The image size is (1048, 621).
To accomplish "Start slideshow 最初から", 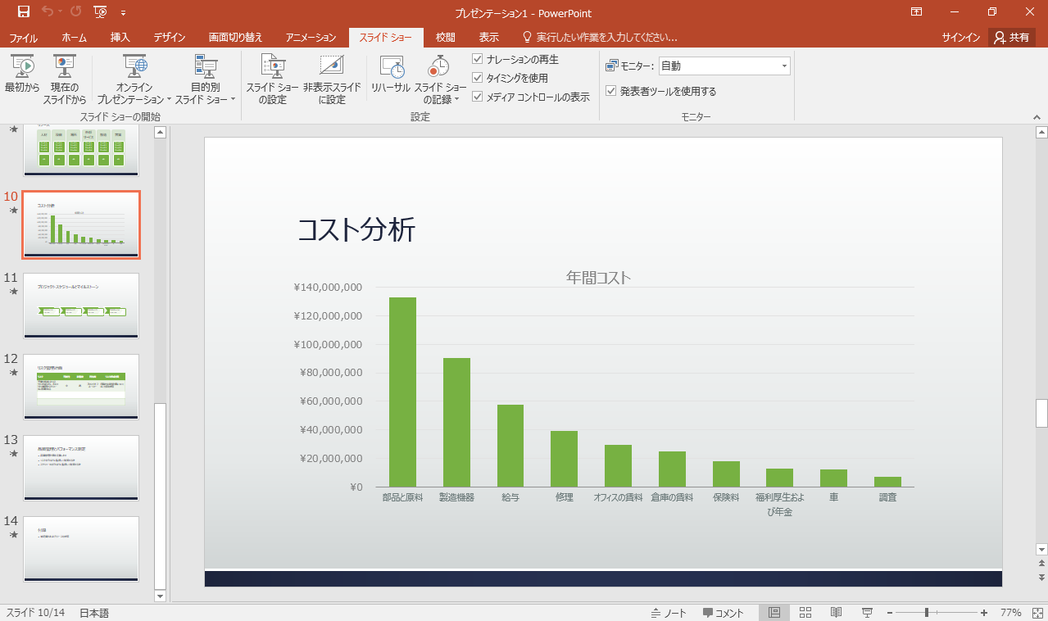I will click(x=22, y=79).
